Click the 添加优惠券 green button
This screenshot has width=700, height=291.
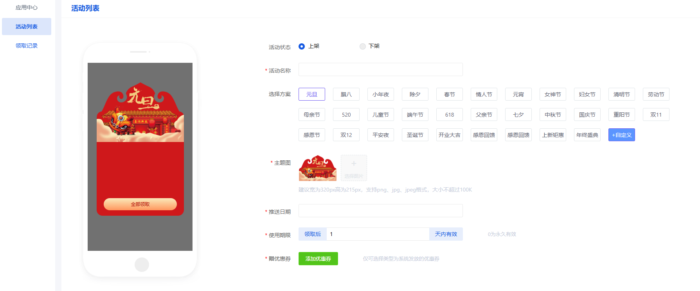point(318,259)
